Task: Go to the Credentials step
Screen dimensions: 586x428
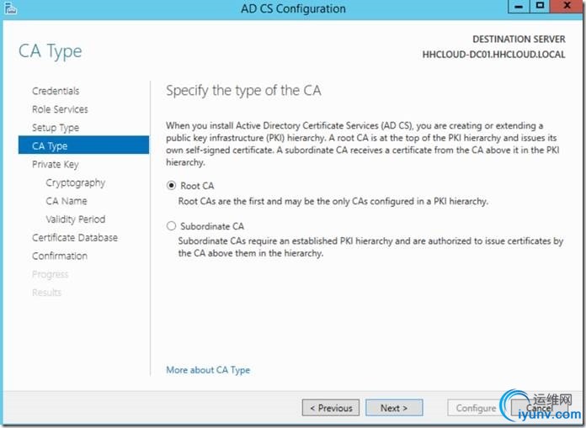Action: [x=56, y=91]
